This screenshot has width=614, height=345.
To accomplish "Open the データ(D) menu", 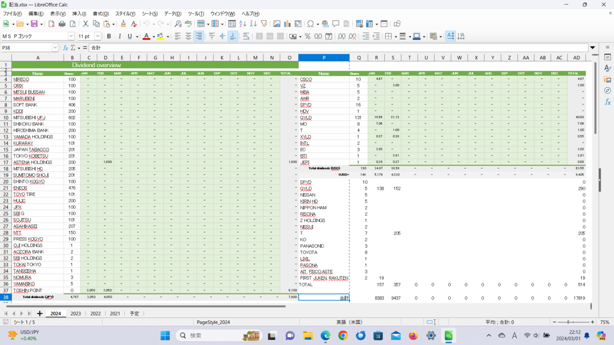I will click(x=173, y=14).
